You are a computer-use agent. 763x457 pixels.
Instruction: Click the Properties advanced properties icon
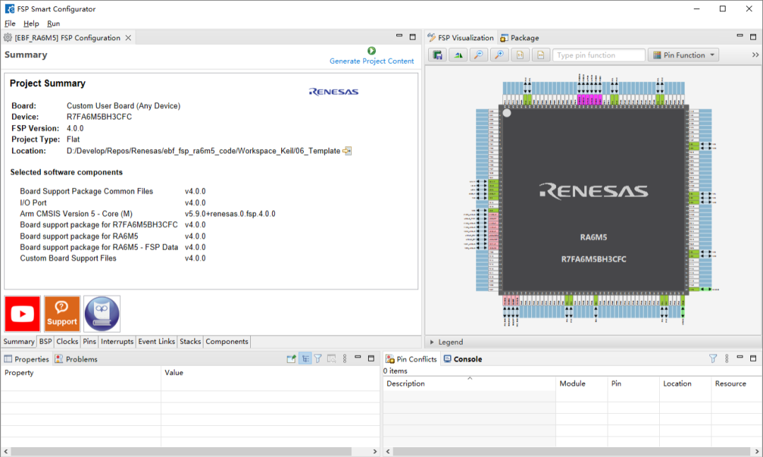pyautogui.click(x=331, y=360)
